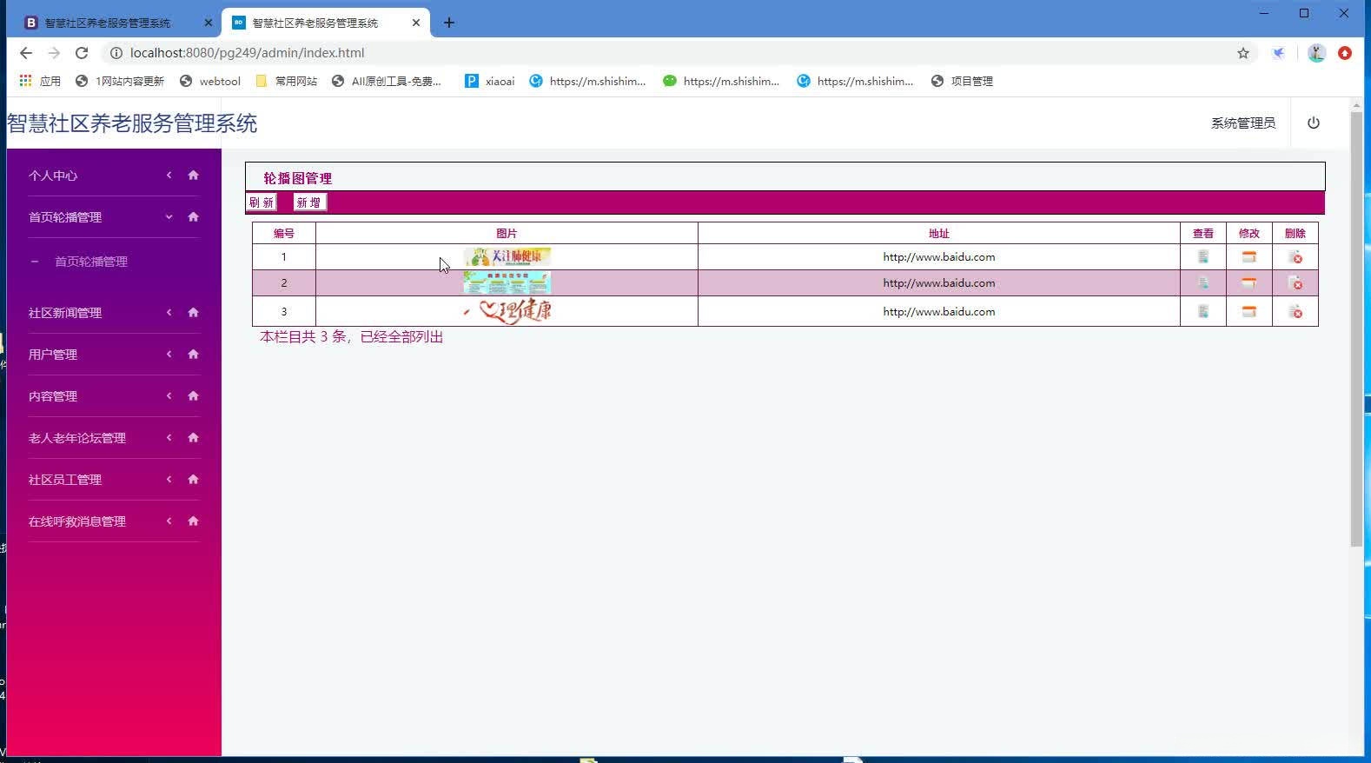Screen dimensions: 1371x763
Task: Edit carousel entry number 3
Action: [1249, 312]
